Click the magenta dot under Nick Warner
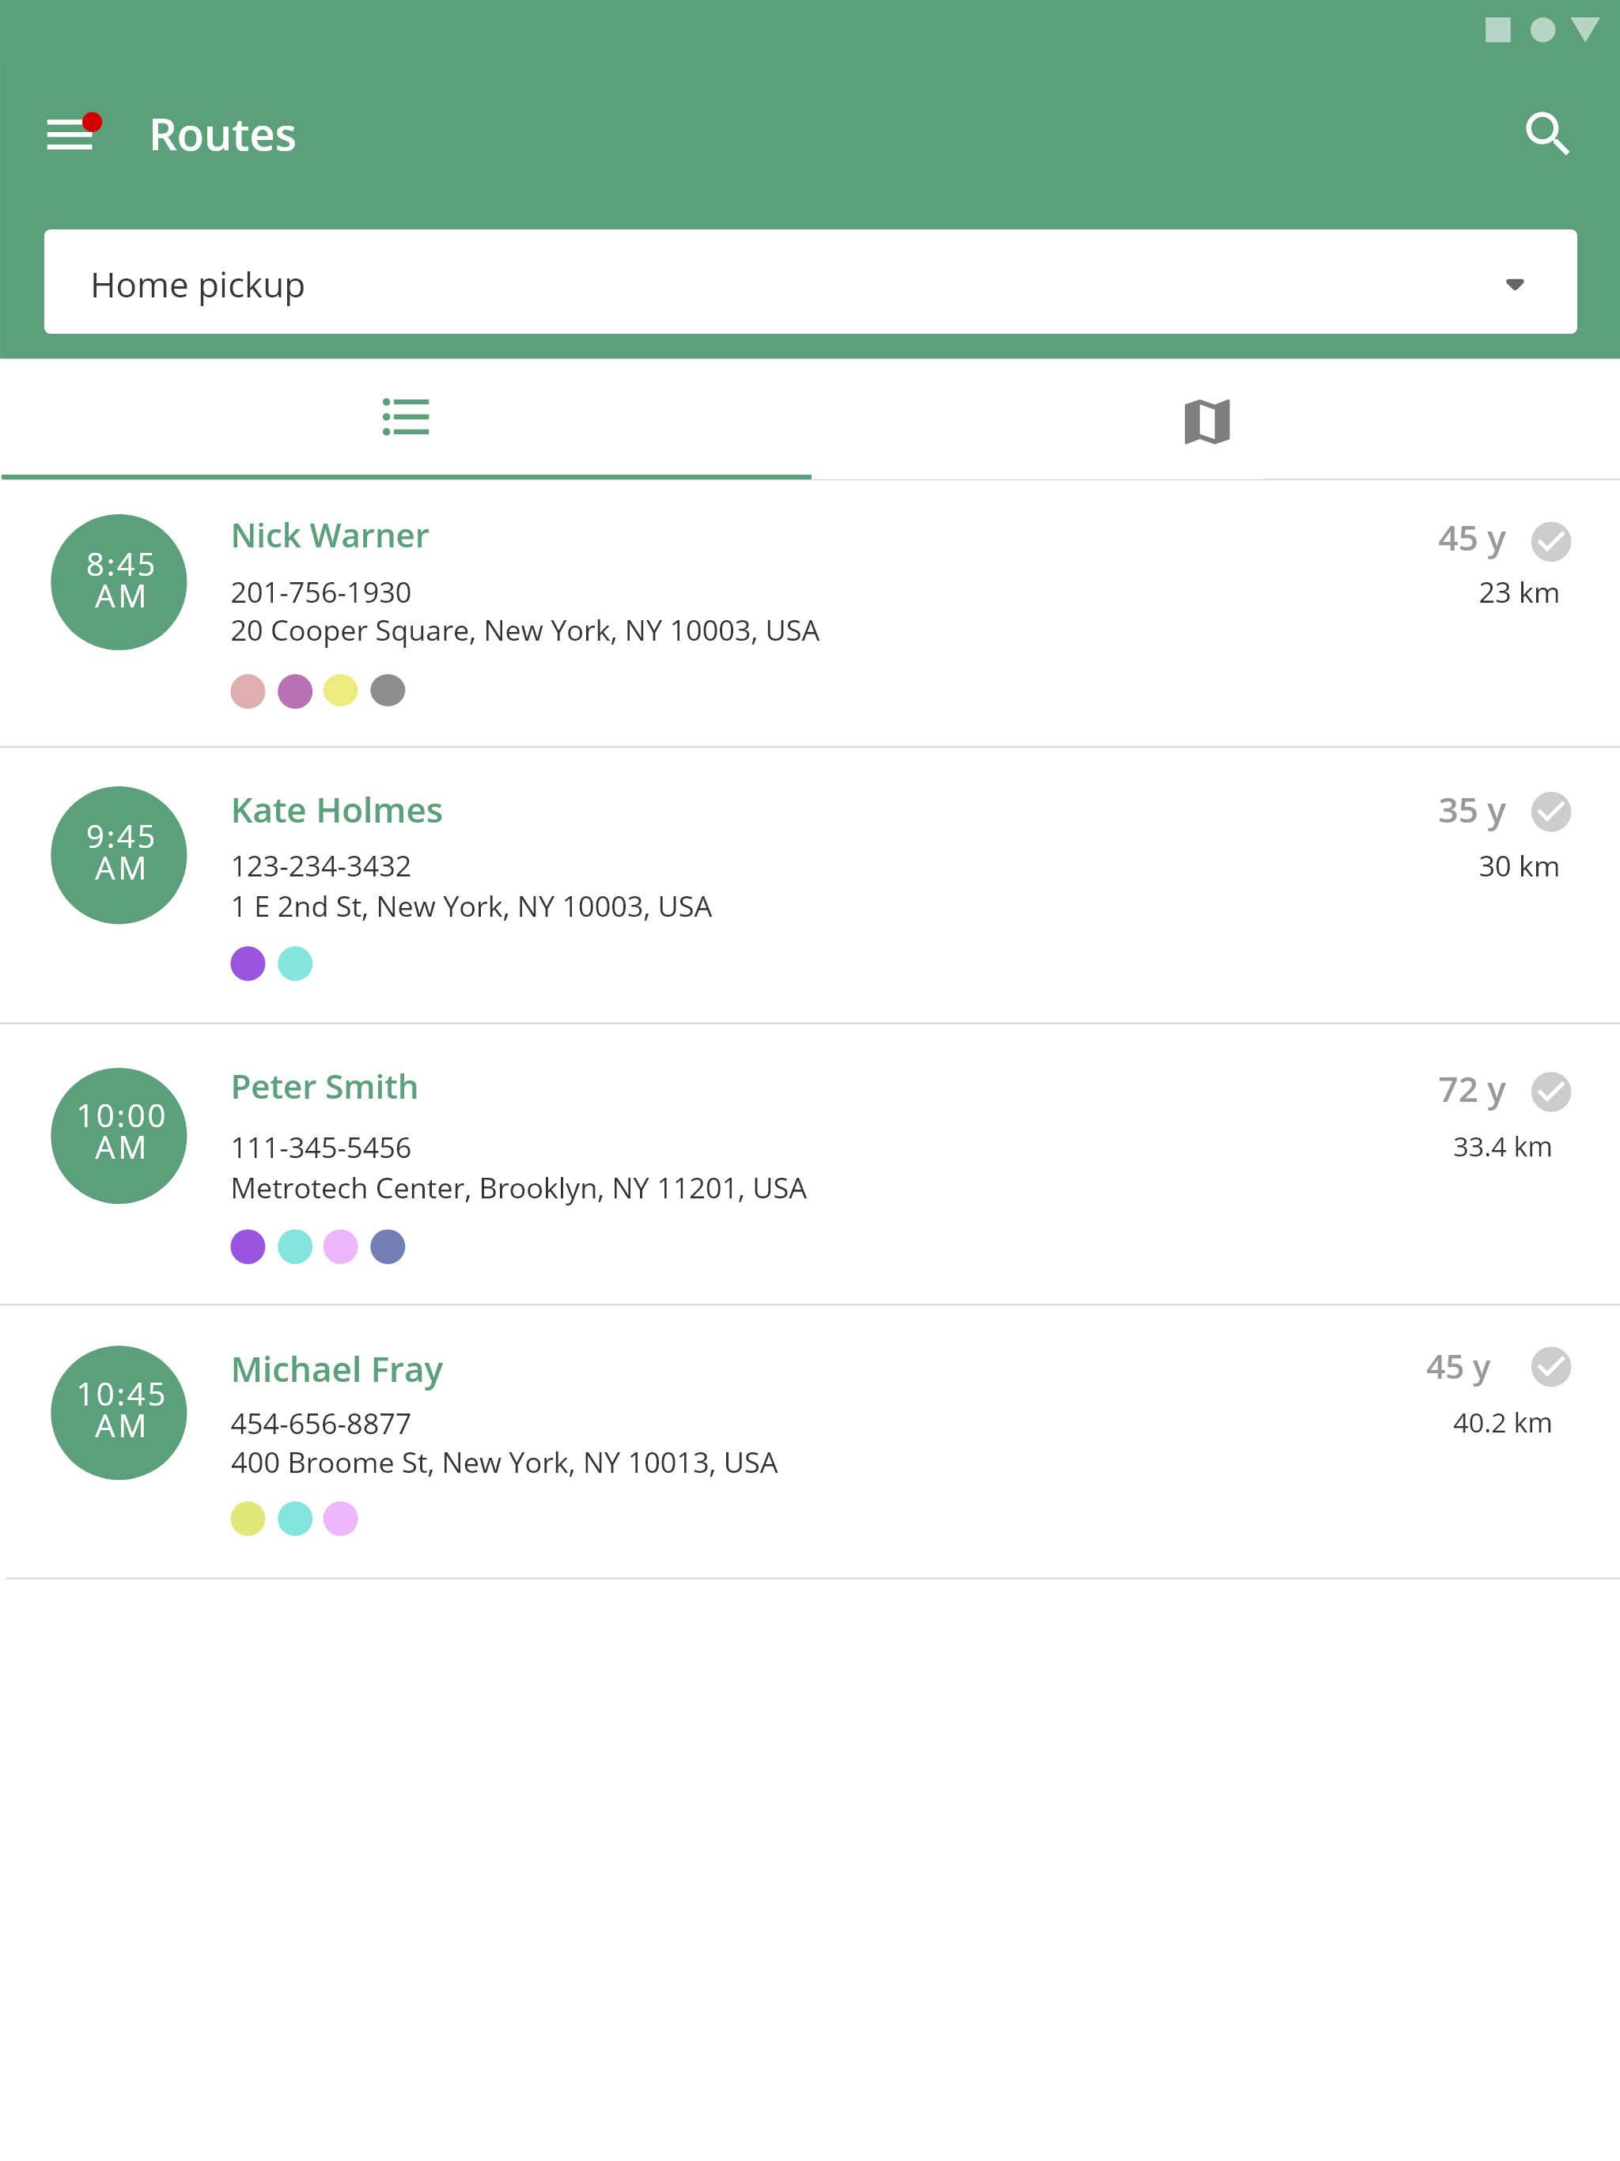This screenshot has height=2161, width=1620. pyautogui.click(x=295, y=691)
